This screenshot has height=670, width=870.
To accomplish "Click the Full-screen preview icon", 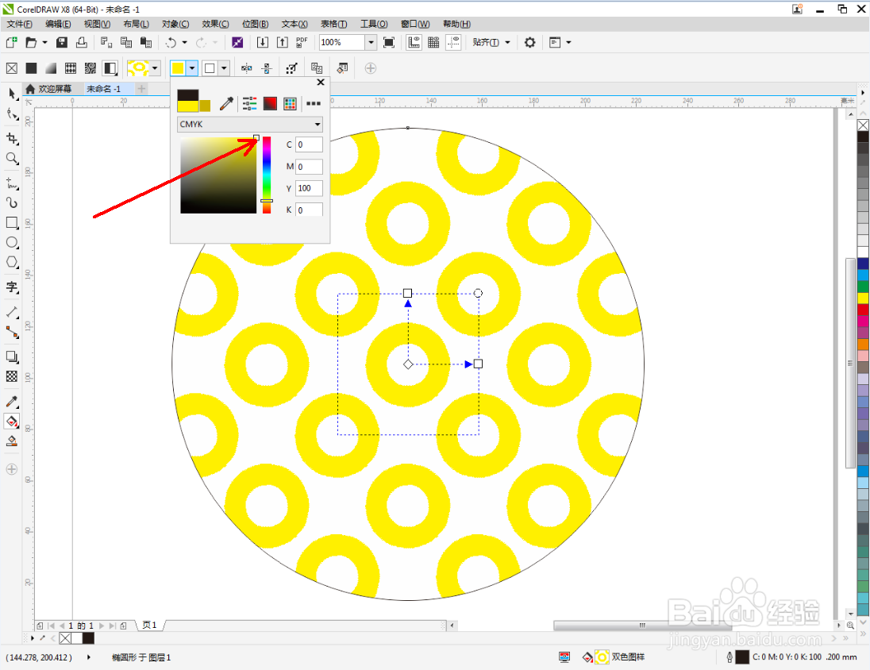I will pyautogui.click(x=389, y=42).
